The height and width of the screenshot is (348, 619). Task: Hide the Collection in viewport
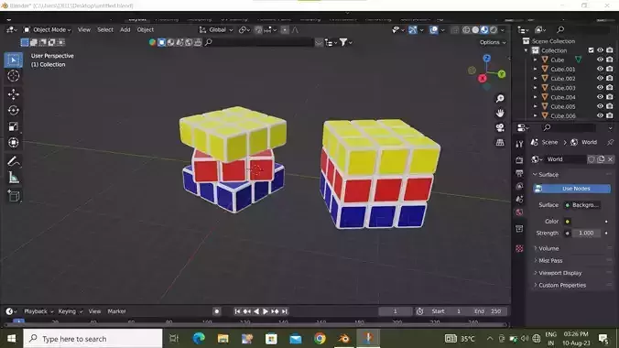(x=600, y=50)
